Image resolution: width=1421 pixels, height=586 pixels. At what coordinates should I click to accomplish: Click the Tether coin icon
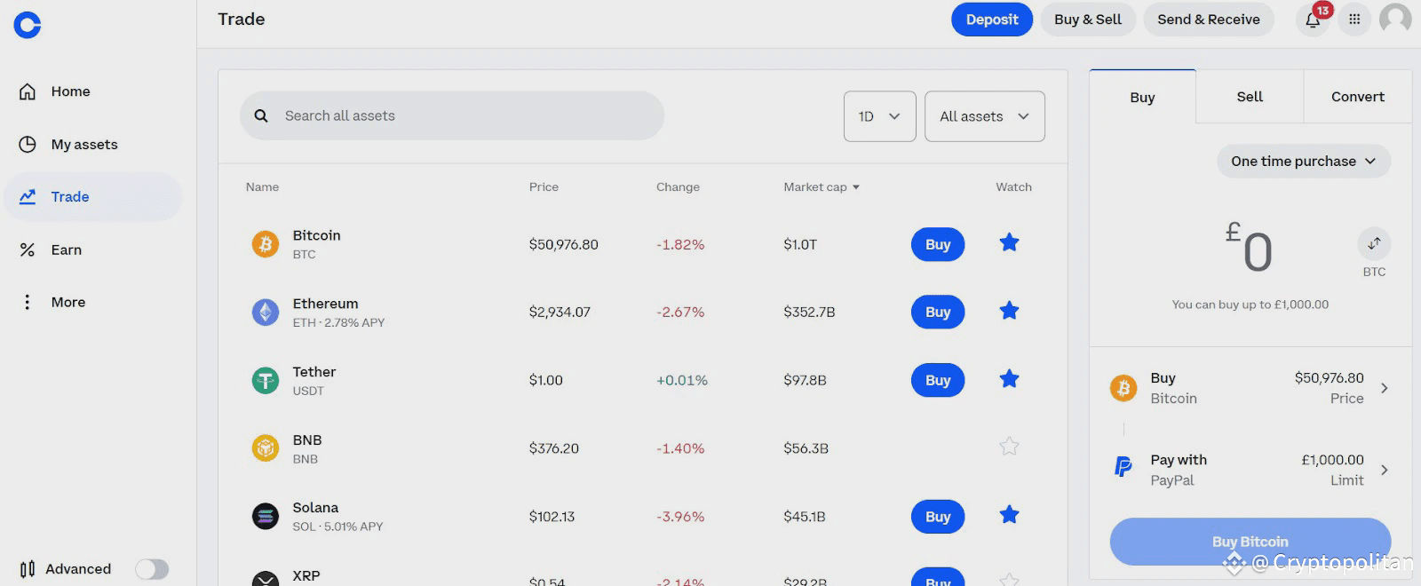point(266,380)
